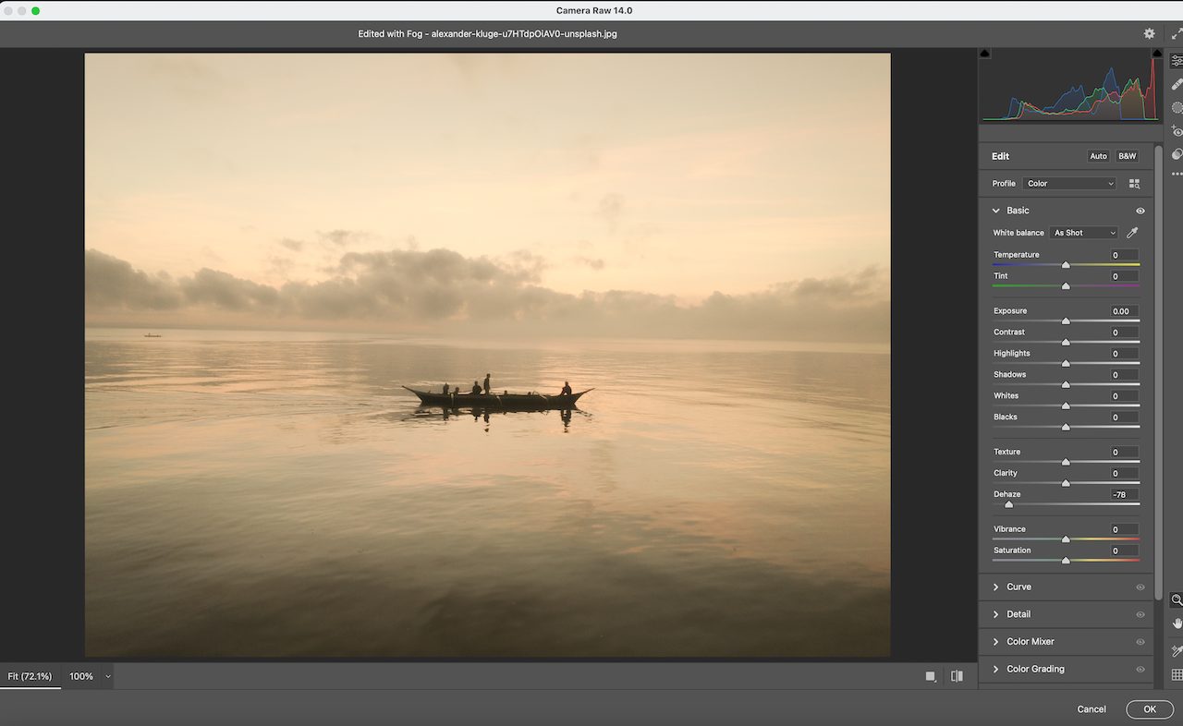
Task: Click the Exposure value field 0.00
Action: (x=1124, y=311)
